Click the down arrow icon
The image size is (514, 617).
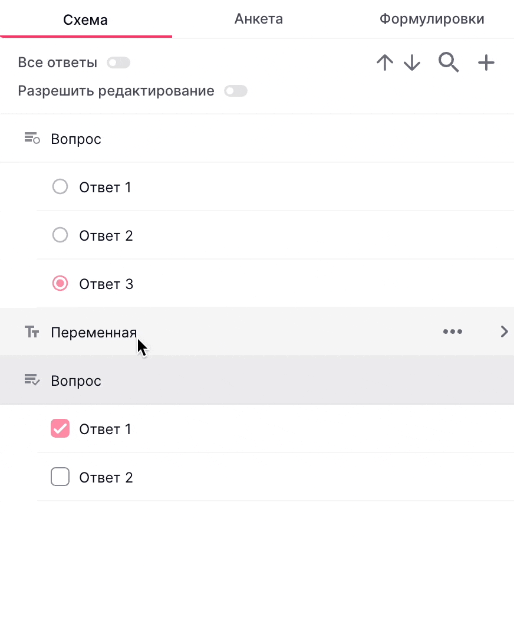pos(412,63)
